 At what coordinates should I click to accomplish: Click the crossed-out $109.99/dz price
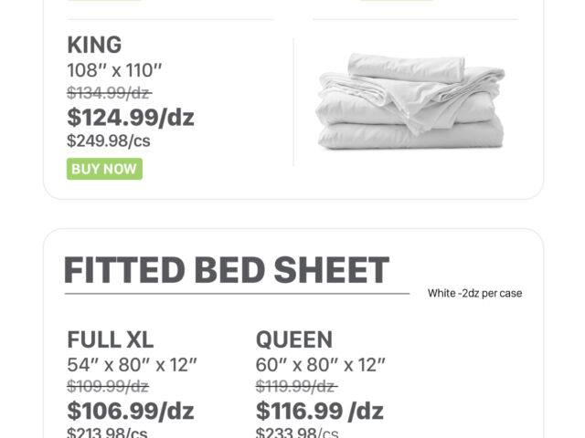pyautogui.click(x=108, y=386)
